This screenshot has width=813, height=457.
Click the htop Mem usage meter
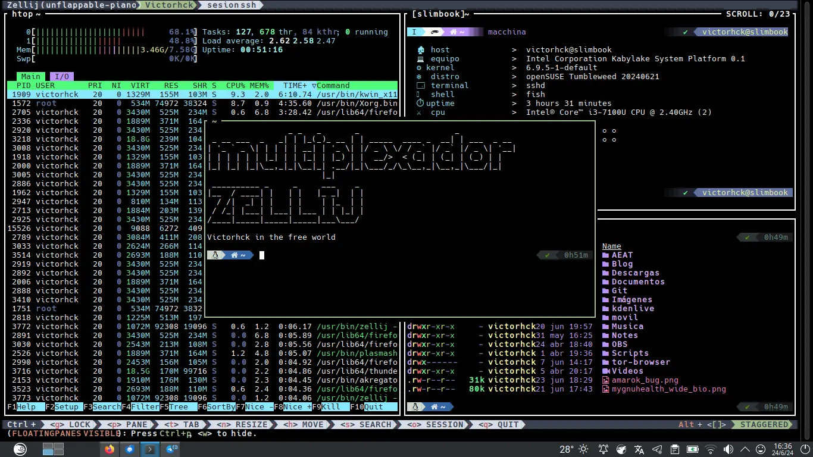pyautogui.click(x=107, y=49)
